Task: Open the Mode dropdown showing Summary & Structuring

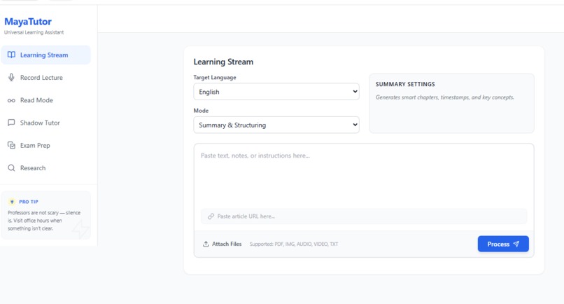Action: (x=276, y=125)
